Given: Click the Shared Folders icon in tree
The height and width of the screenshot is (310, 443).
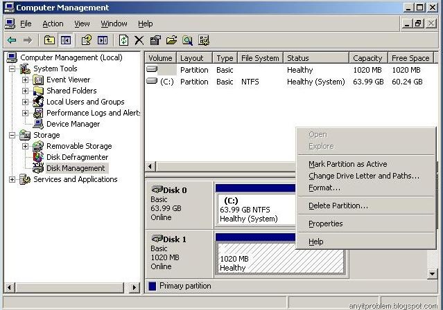Looking at the screenshot, I should [x=38, y=91].
